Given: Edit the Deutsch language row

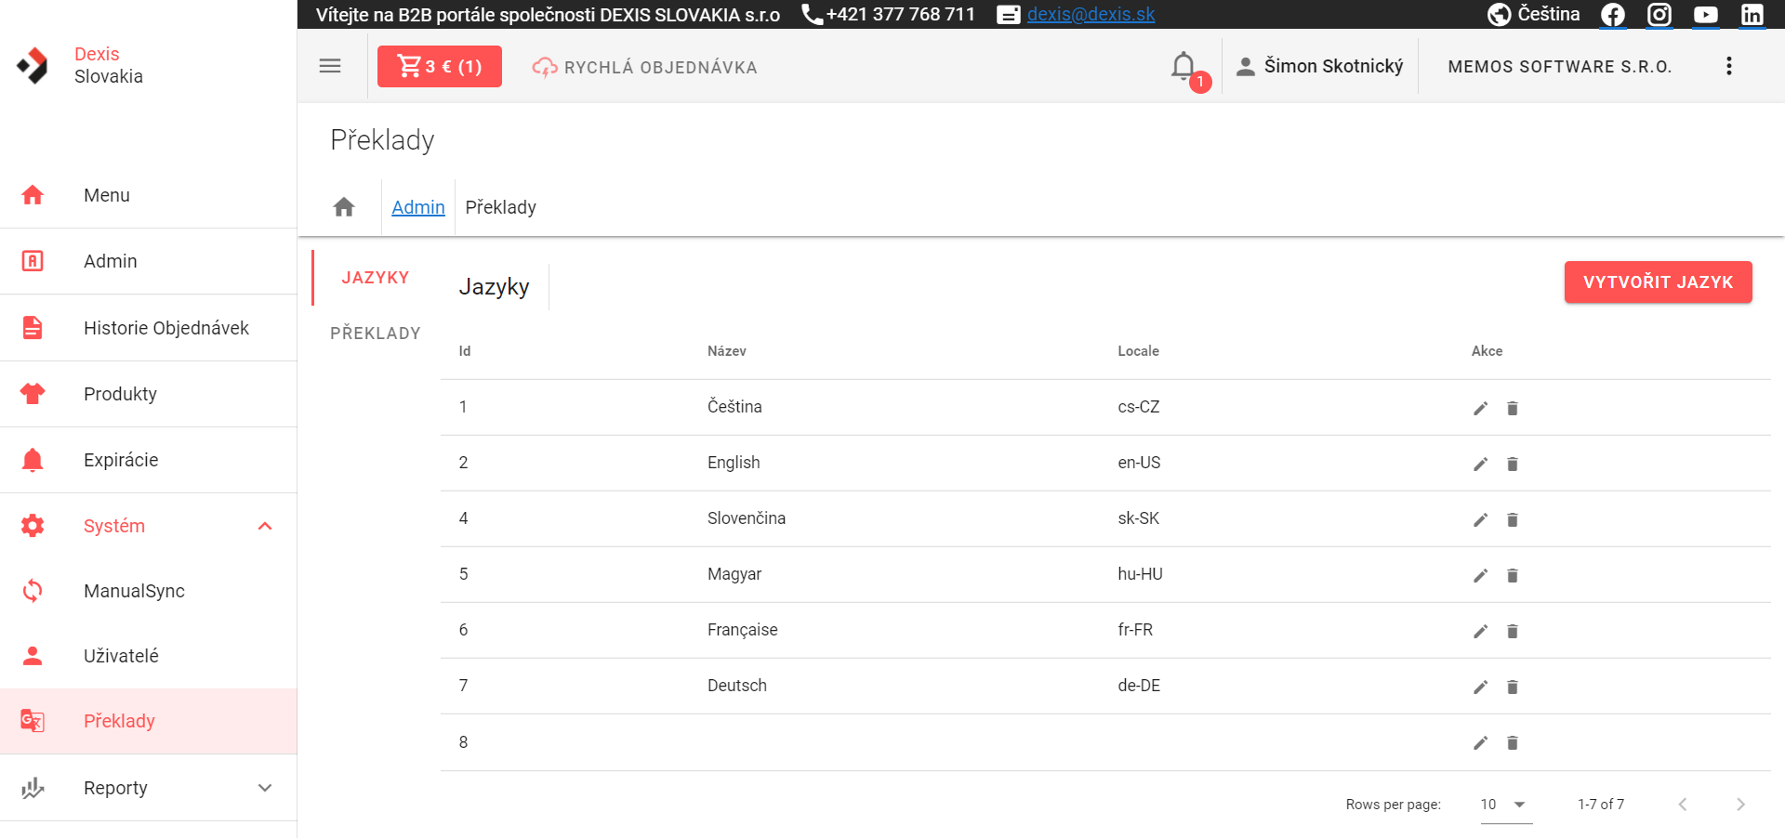Looking at the screenshot, I should pyautogui.click(x=1481, y=687).
